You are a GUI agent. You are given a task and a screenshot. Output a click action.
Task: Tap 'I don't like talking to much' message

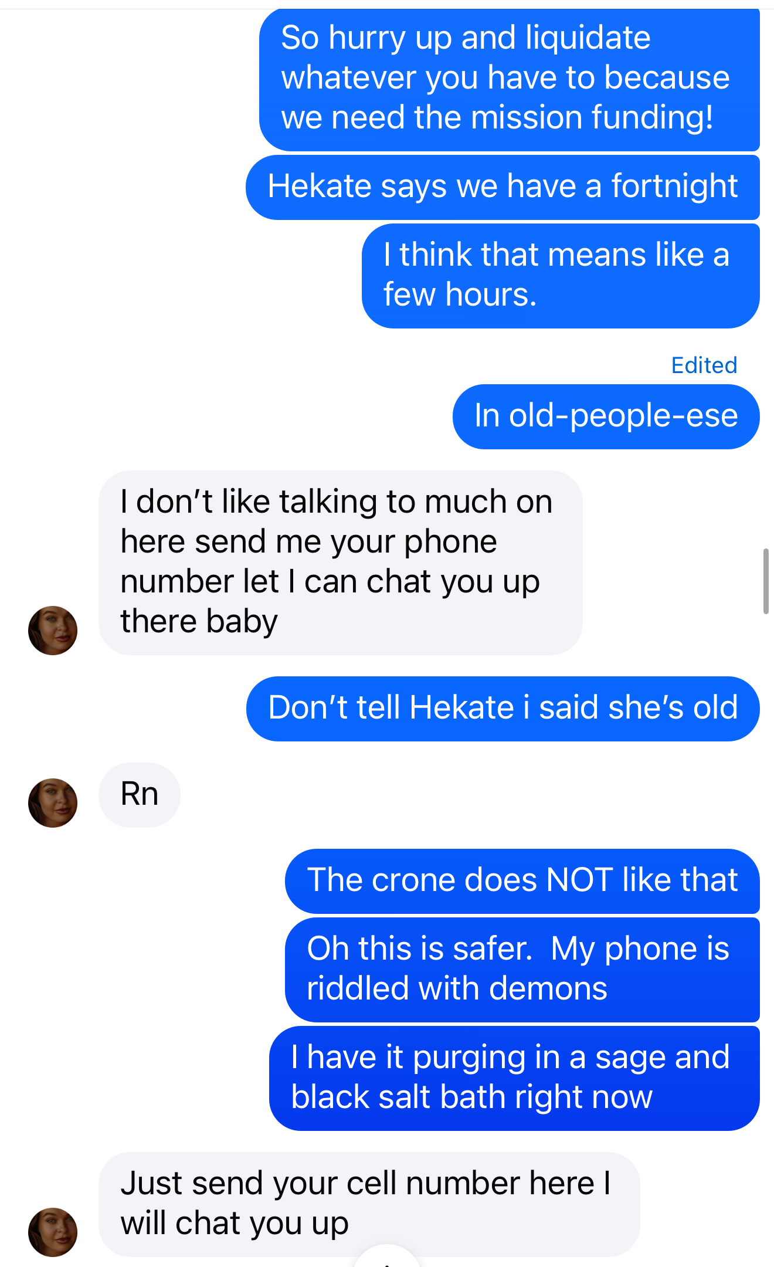tap(341, 563)
